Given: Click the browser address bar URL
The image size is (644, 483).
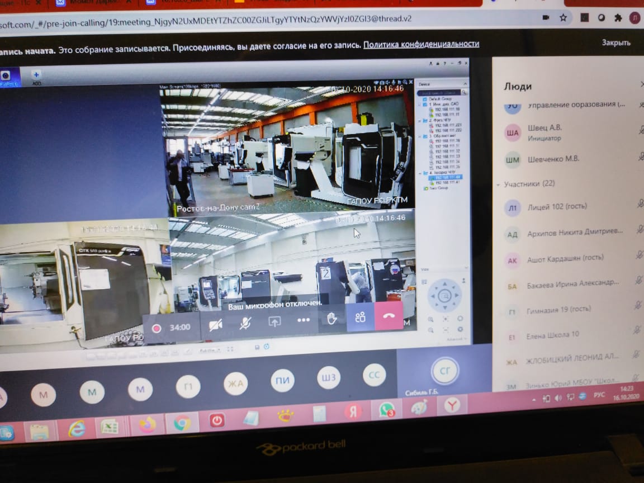Looking at the screenshot, I should (205, 21).
